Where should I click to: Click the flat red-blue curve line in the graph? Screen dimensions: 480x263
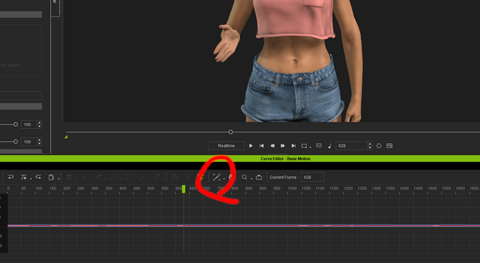click(x=243, y=225)
